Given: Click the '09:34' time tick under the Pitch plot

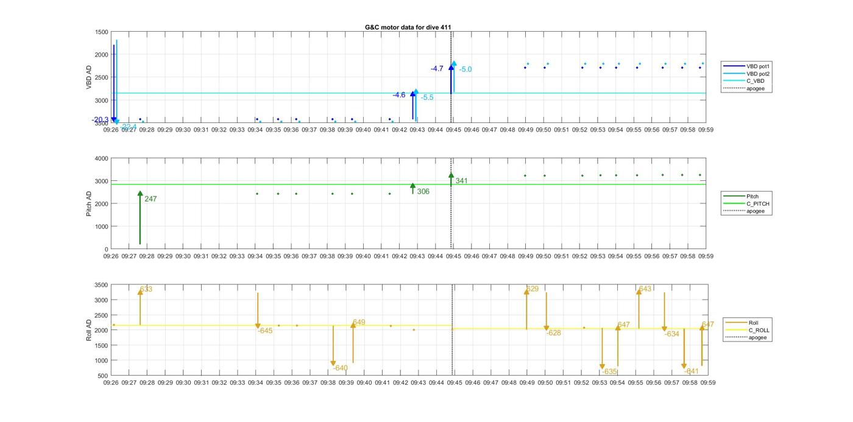Looking at the screenshot, I should click(x=255, y=256).
